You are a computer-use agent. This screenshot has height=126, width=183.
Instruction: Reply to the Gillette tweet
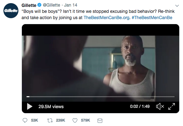coord(25,120)
